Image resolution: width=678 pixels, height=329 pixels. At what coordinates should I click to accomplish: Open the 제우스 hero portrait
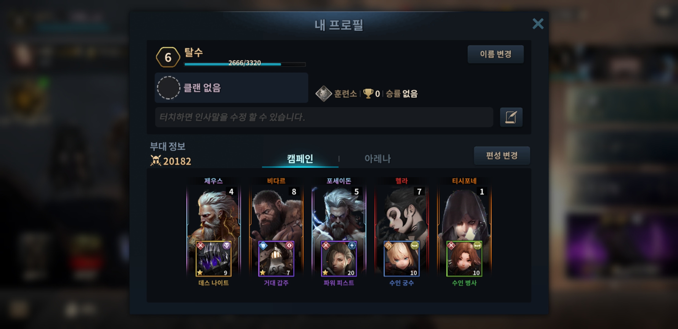213,213
